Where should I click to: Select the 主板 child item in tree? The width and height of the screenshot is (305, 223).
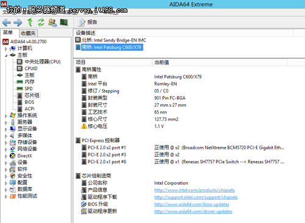[x=29, y=75]
